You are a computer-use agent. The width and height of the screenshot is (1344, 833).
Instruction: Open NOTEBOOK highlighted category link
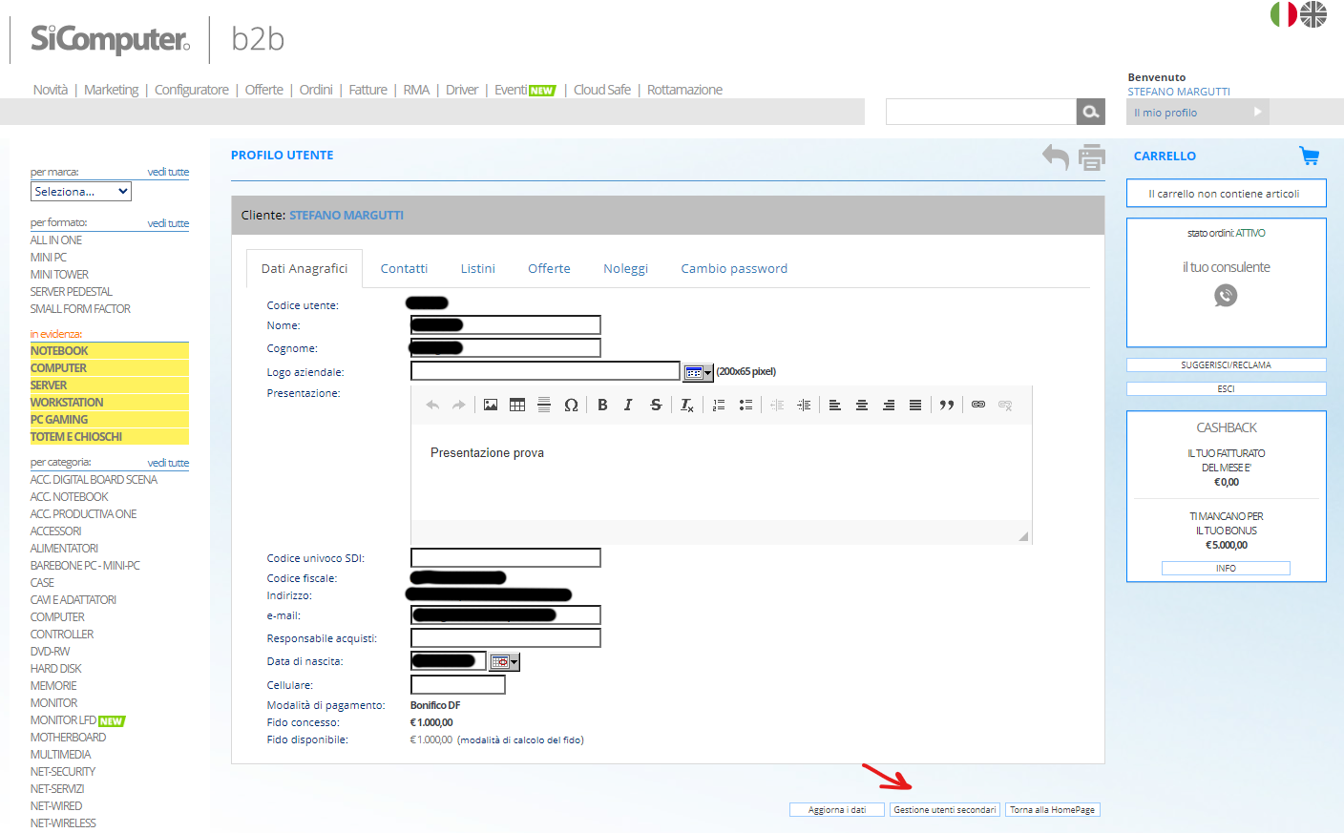point(59,351)
